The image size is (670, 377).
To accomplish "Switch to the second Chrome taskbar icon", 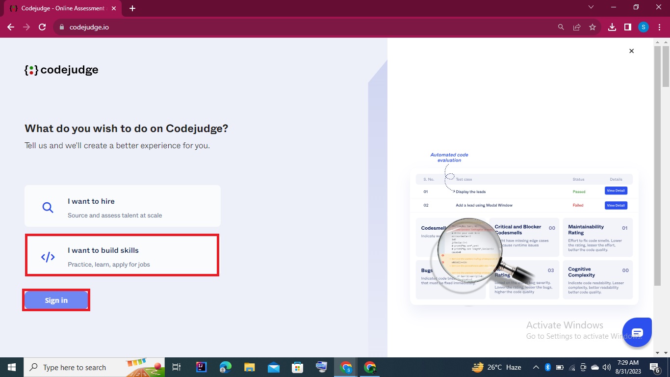I will (370, 367).
